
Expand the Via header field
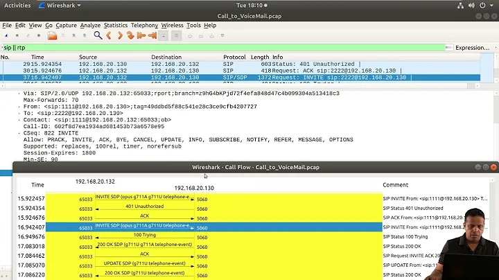19,94
